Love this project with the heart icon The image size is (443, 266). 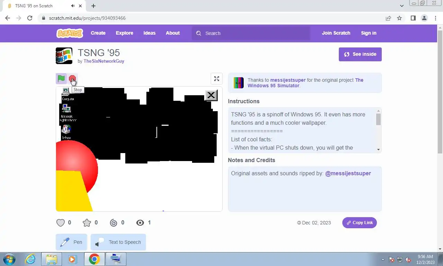coord(61,223)
